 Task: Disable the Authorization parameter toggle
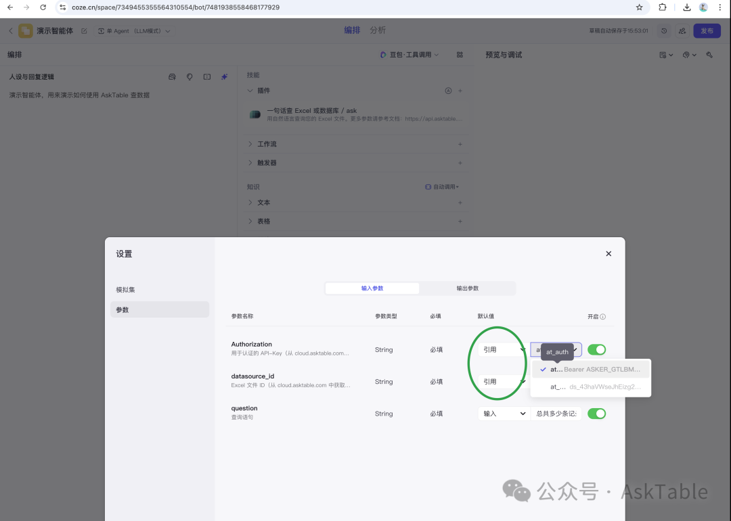(596, 349)
